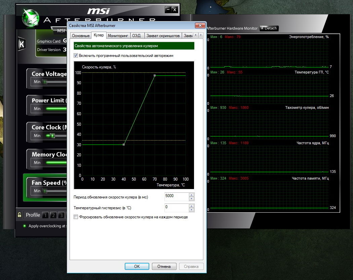Click the Memory Clock slider
This screenshot has width=353, height=280.
[56, 162]
